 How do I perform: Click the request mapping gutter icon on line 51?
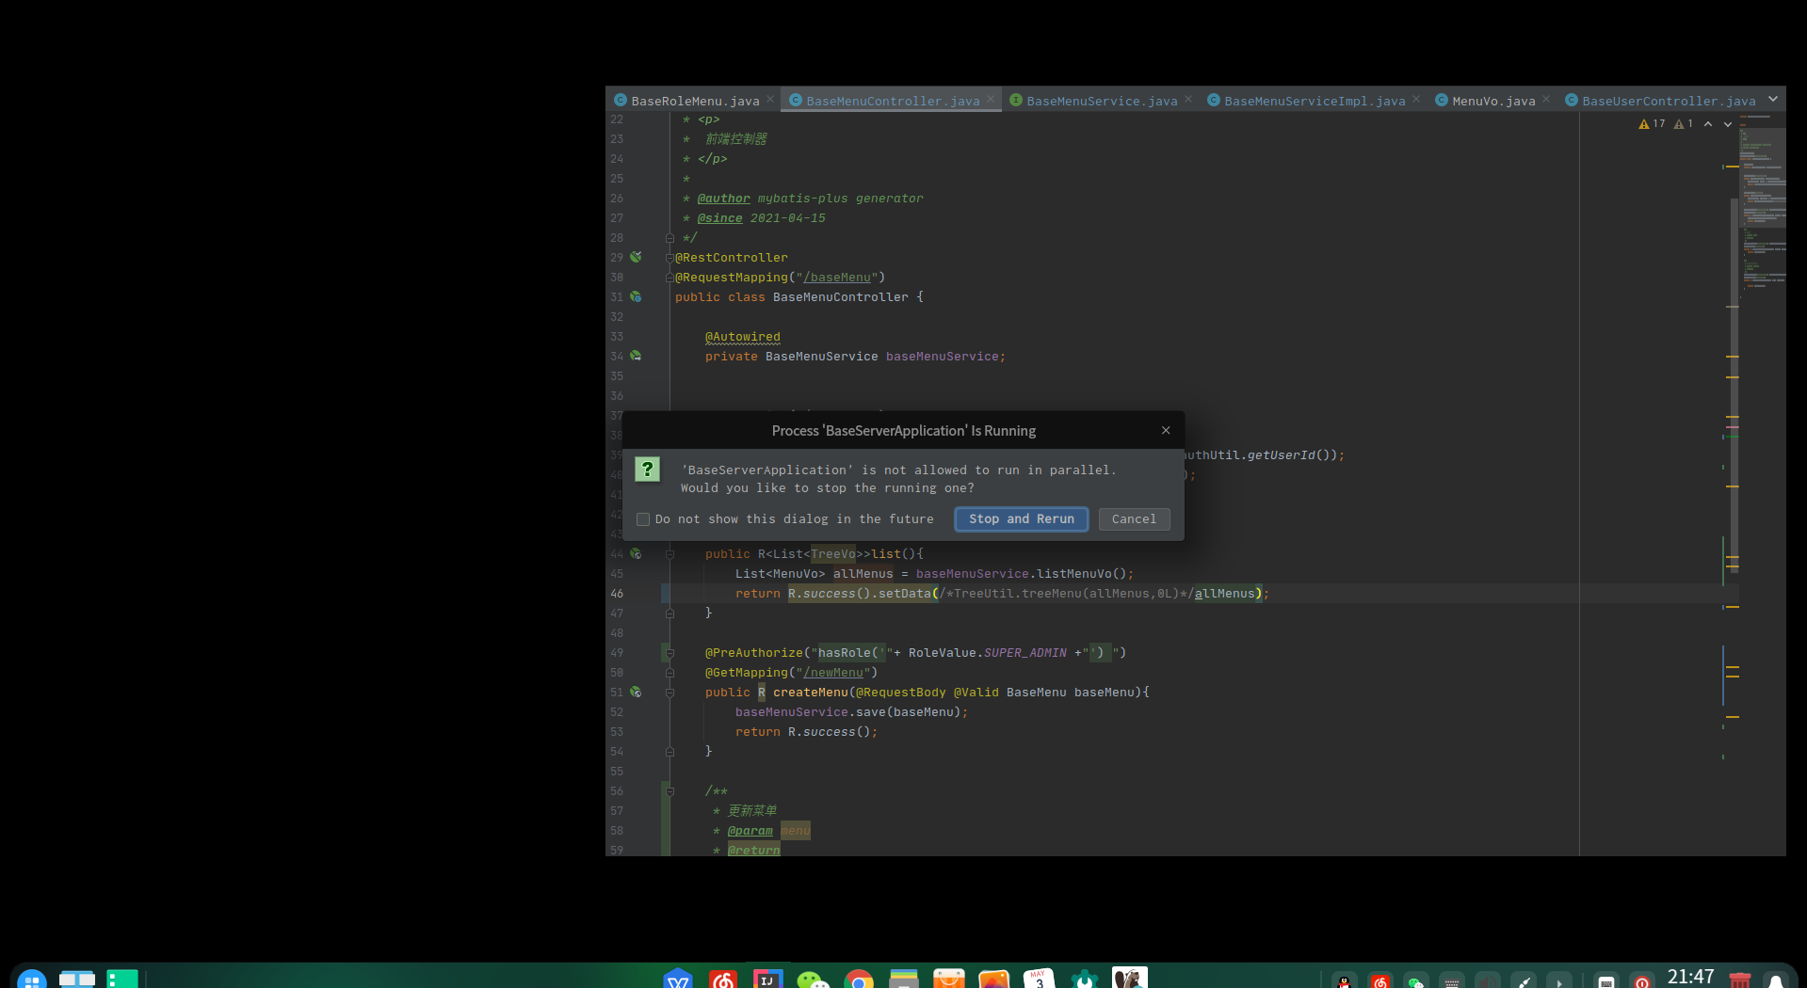click(x=636, y=692)
